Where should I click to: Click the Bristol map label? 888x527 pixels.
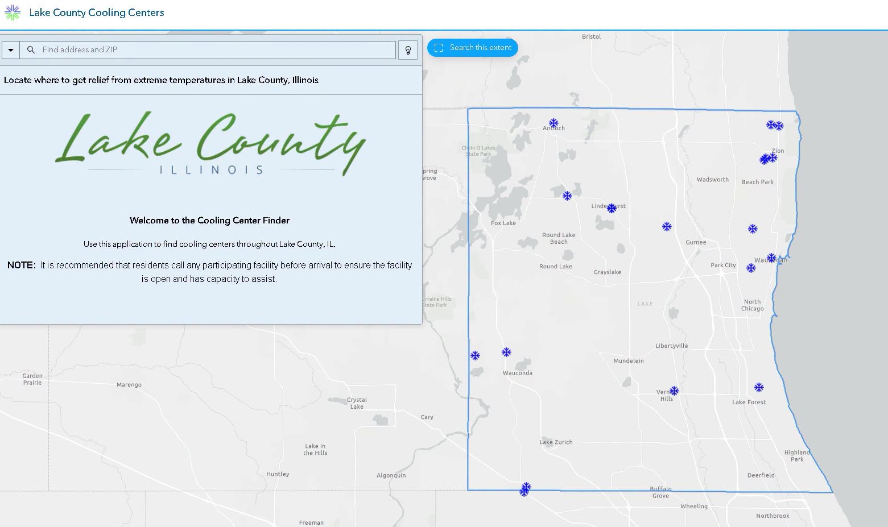pyautogui.click(x=591, y=36)
